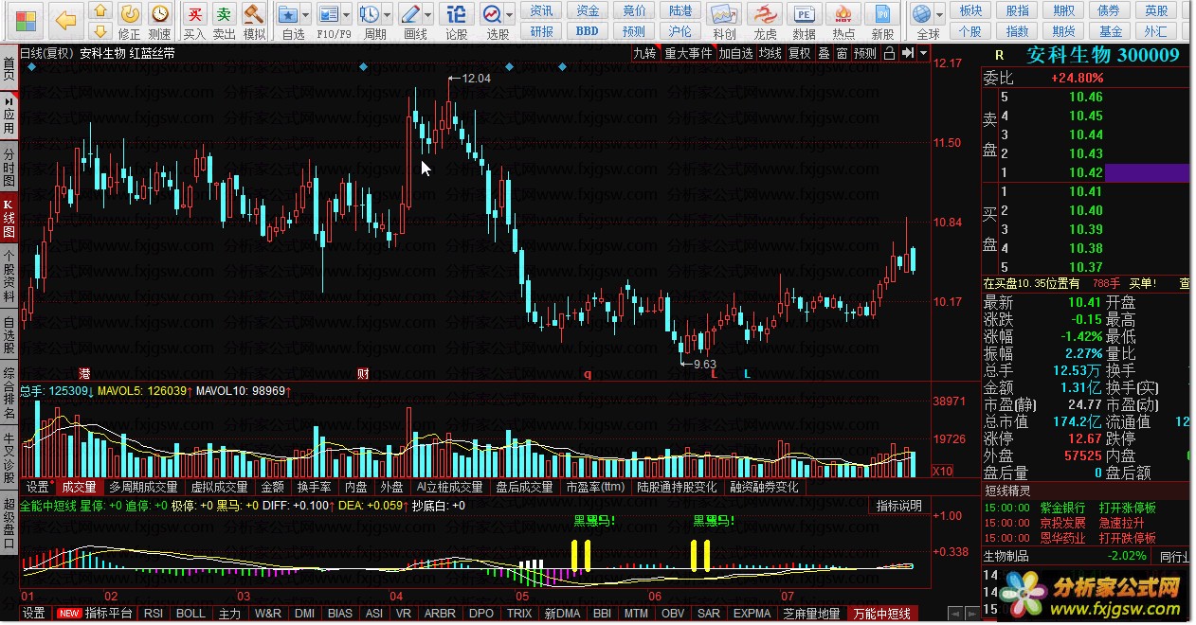Click the 资讯 news button
This screenshot has height=625, width=1196.
coord(542,10)
